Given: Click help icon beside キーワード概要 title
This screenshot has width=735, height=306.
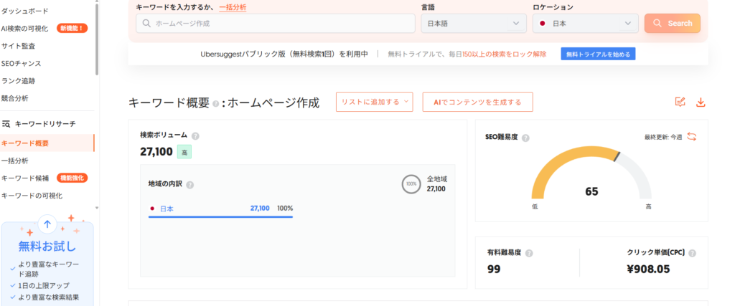Looking at the screenshot, I should tap(216, 103).
